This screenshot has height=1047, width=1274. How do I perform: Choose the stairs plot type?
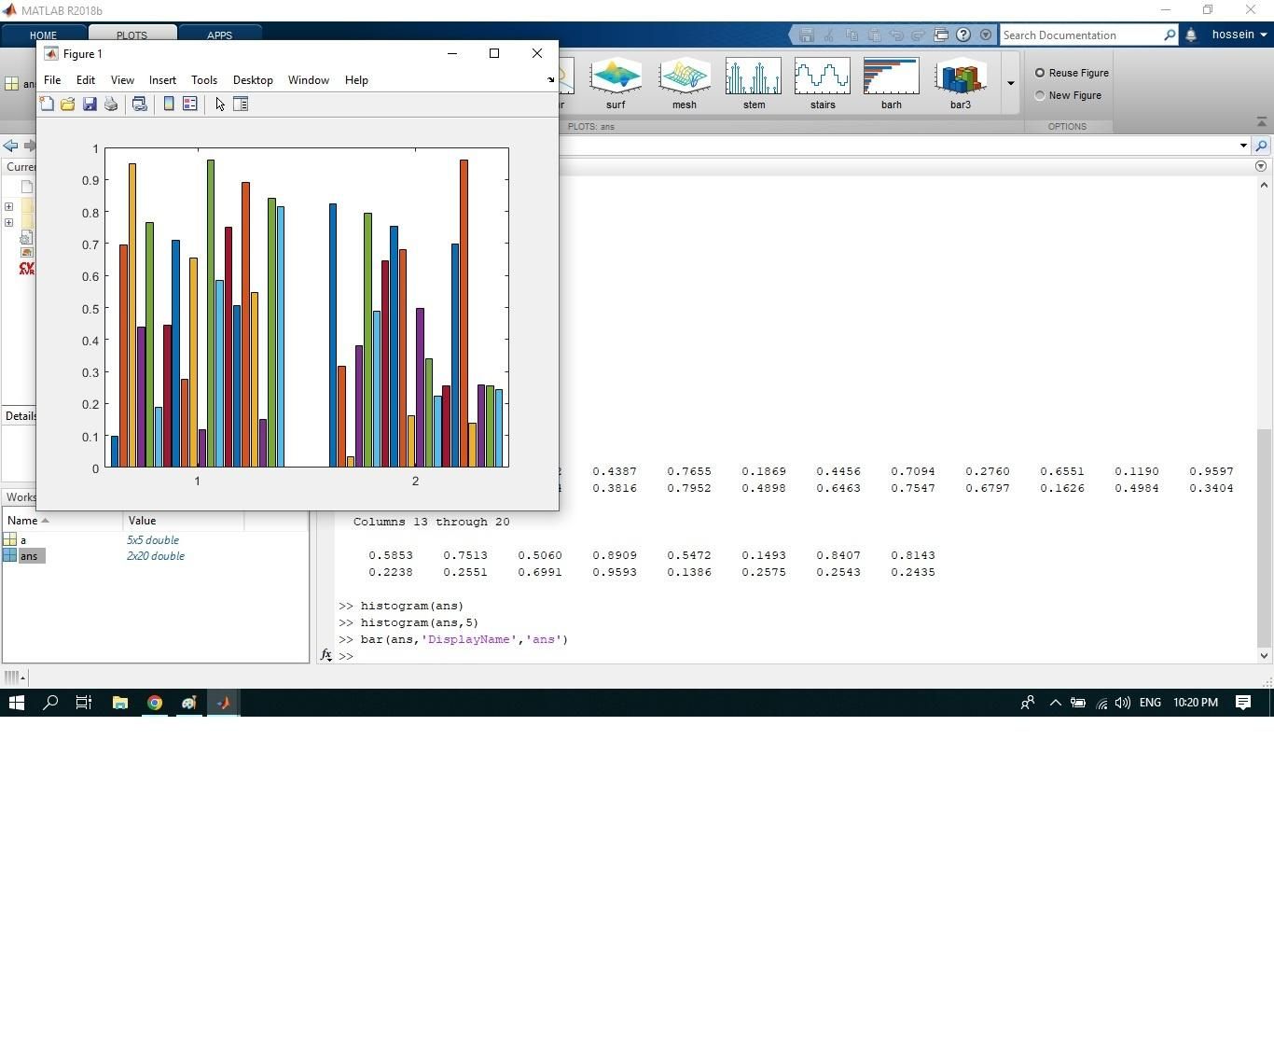pos(823,84)
